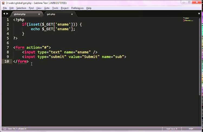The height and width of the screenshot is (132, 203).
Task: Click the Sublime Text title bar icon
Action: (3, 3)
